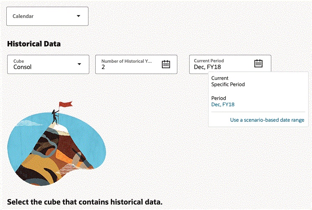Click the Historical Data heading
The image size is (312, 210).
tap(34, 44)
